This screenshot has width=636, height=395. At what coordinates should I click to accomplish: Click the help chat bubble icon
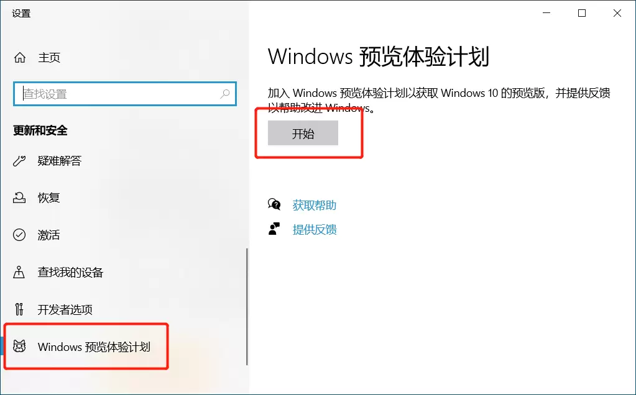tap(274, 204)
